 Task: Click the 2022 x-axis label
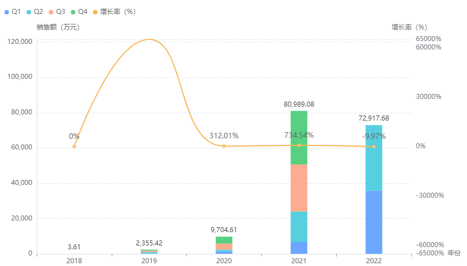click(x=374, y=260)
